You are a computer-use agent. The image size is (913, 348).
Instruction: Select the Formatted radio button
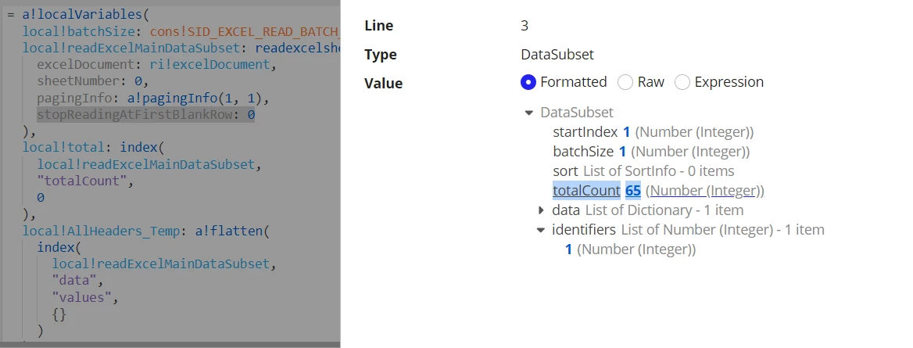coord(528,82)
